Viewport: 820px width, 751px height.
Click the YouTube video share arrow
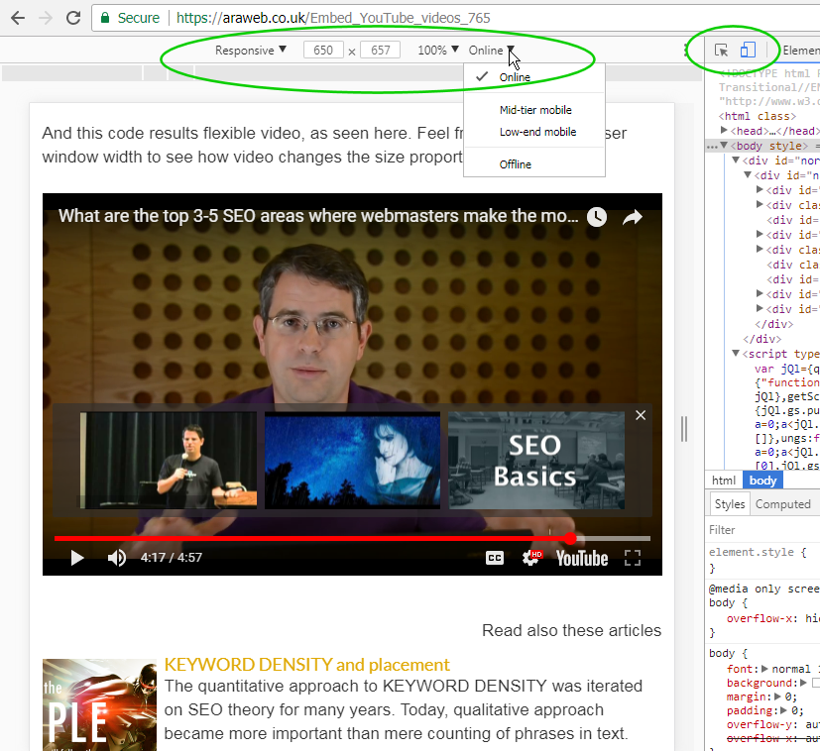633,218
